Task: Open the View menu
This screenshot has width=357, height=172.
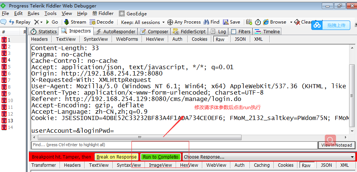Action: coord(67,13)
